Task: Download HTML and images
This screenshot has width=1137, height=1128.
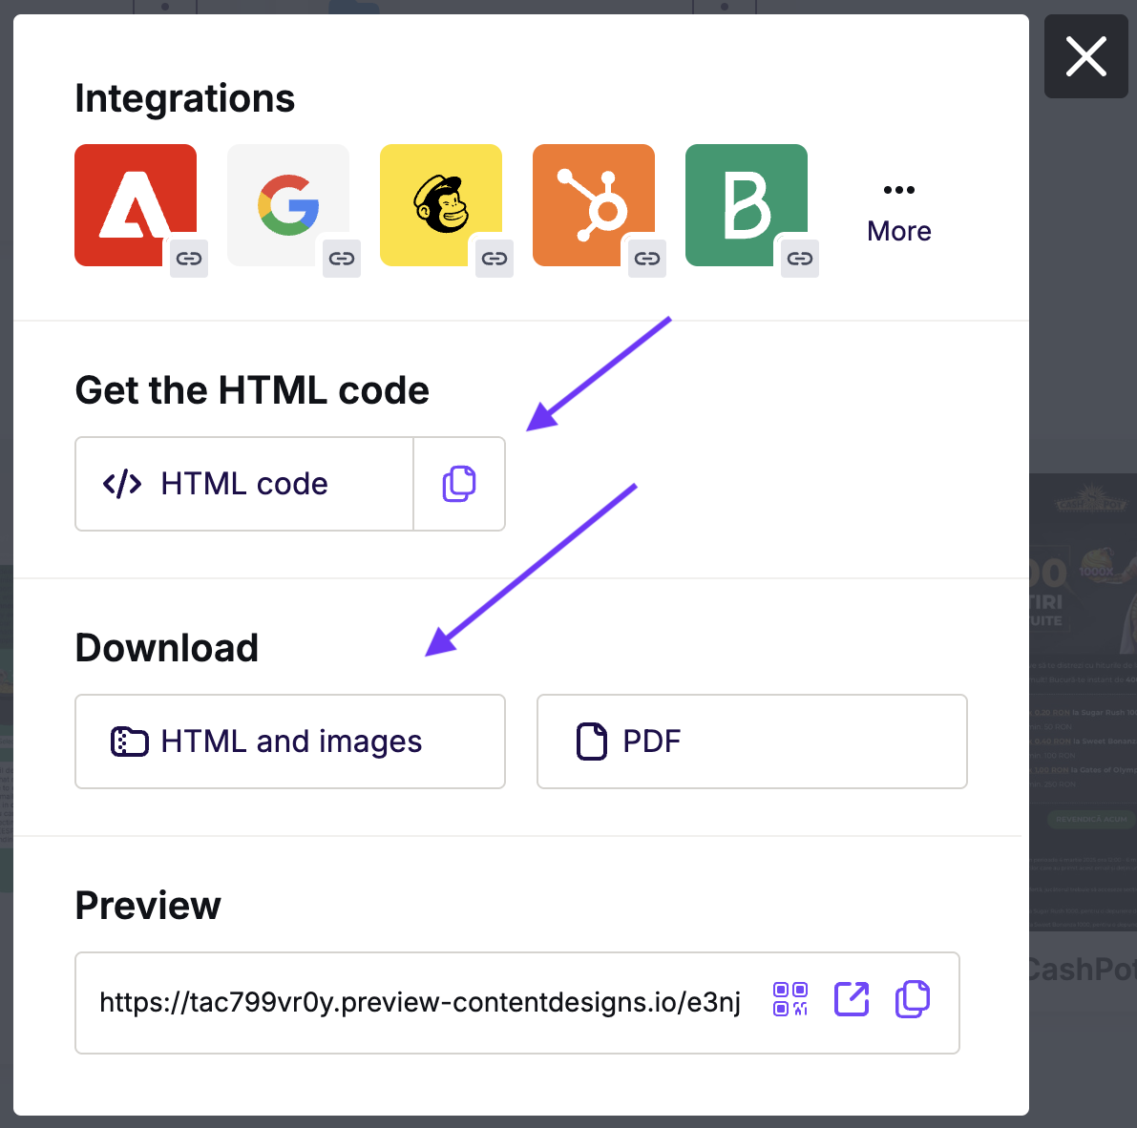Action: pos(290,741)
